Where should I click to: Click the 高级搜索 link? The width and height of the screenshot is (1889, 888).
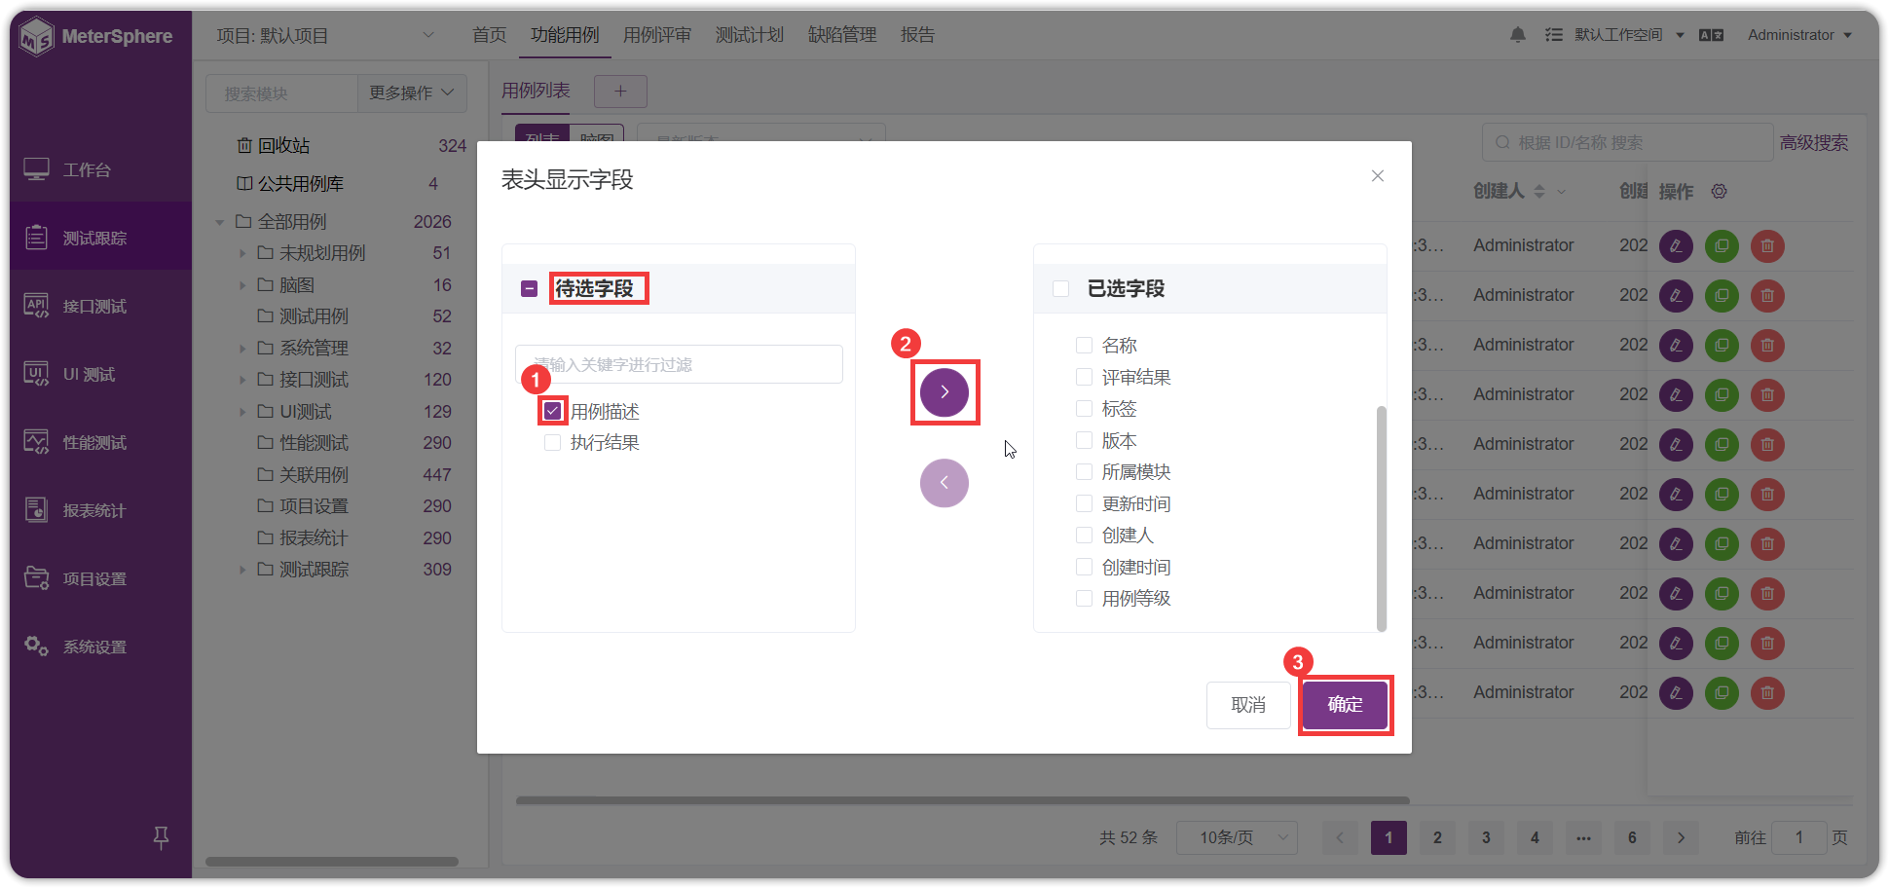pos(1814,142)
